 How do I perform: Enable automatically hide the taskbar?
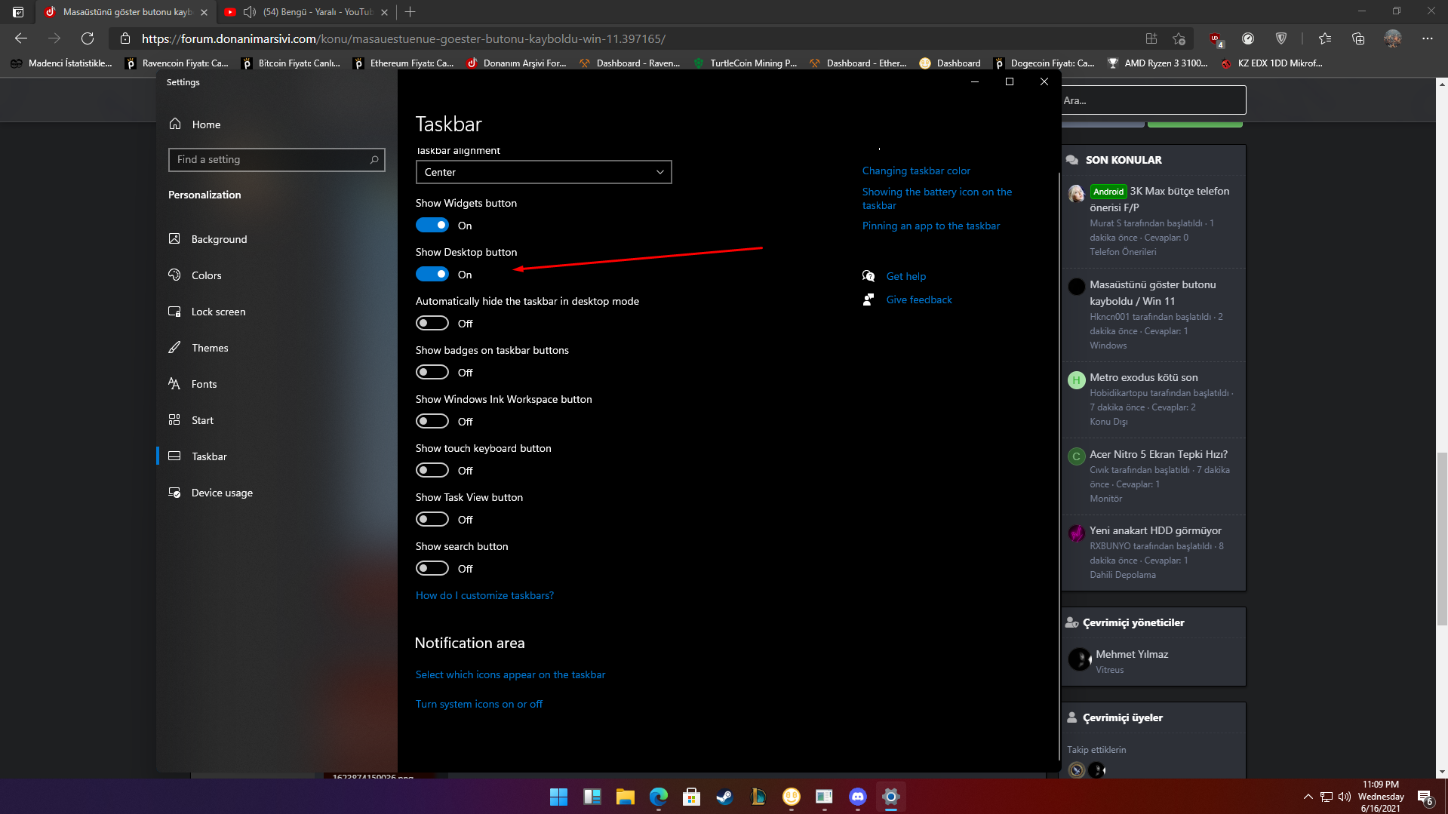tap(432, 323)
